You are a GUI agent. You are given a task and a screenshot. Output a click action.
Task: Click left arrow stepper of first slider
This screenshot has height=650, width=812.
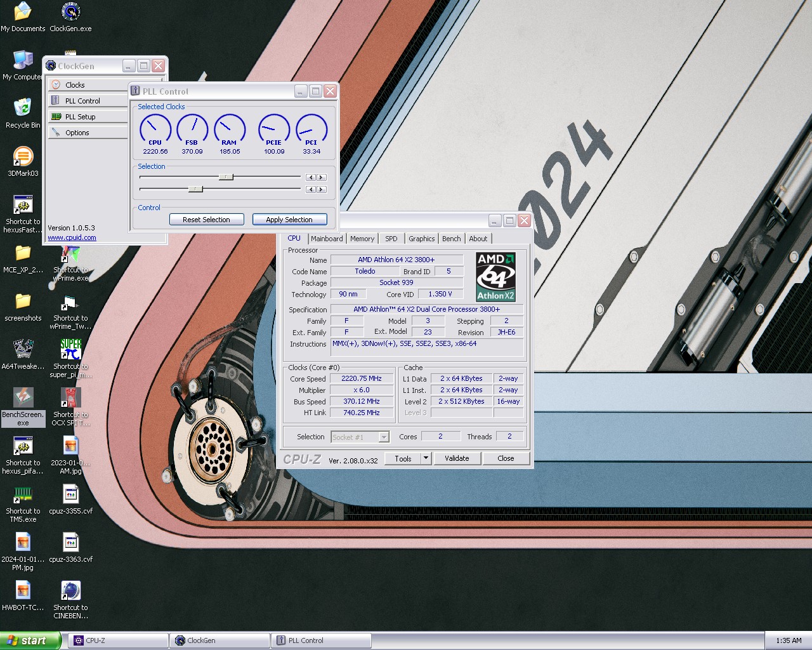(310, 178)
